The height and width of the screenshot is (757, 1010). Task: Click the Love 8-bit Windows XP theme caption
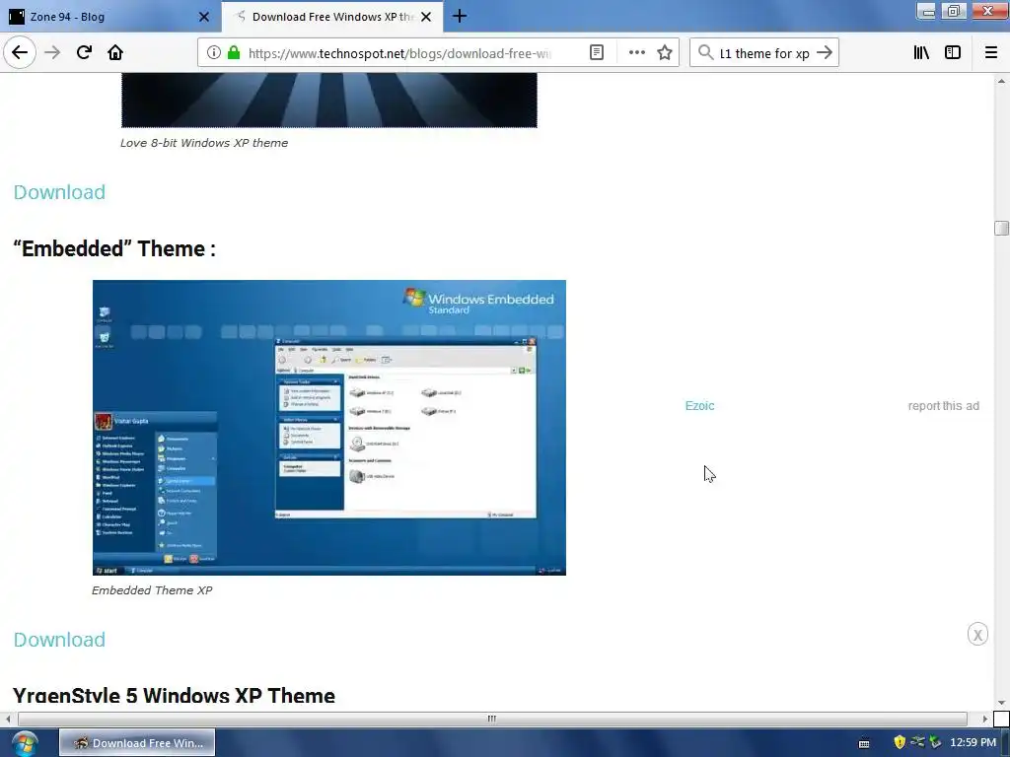click(204, 143)
